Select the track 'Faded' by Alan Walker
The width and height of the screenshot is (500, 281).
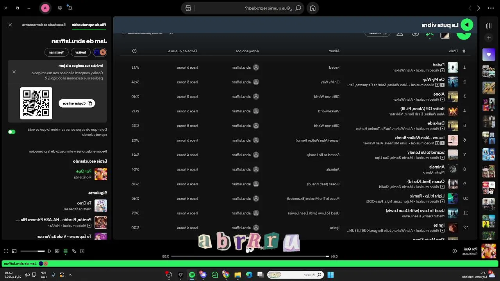tap(439, 65)
